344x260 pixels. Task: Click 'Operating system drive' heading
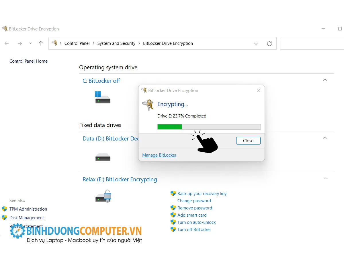coord(108,68)
